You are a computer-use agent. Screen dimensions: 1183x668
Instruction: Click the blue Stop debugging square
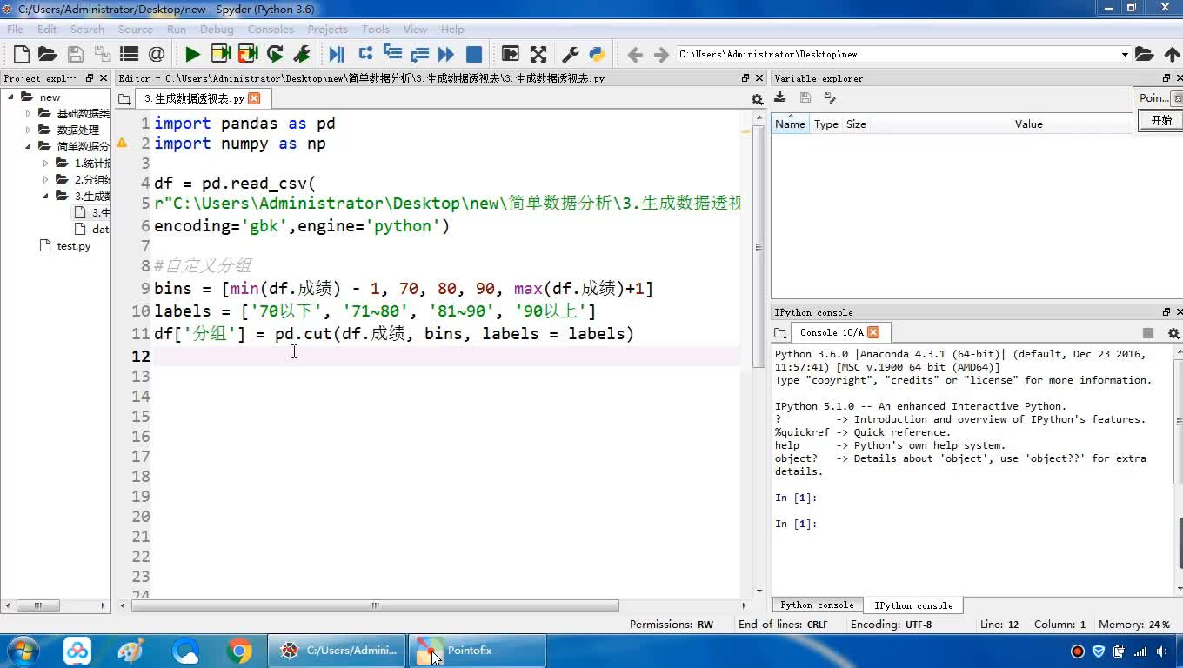pyautogui.click(x=474, y=54)
